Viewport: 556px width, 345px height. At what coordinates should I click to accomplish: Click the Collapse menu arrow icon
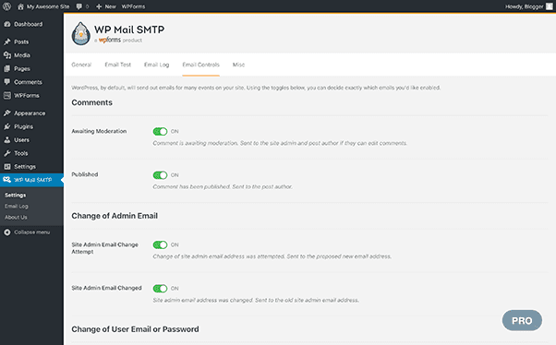[x=7, y=232]
